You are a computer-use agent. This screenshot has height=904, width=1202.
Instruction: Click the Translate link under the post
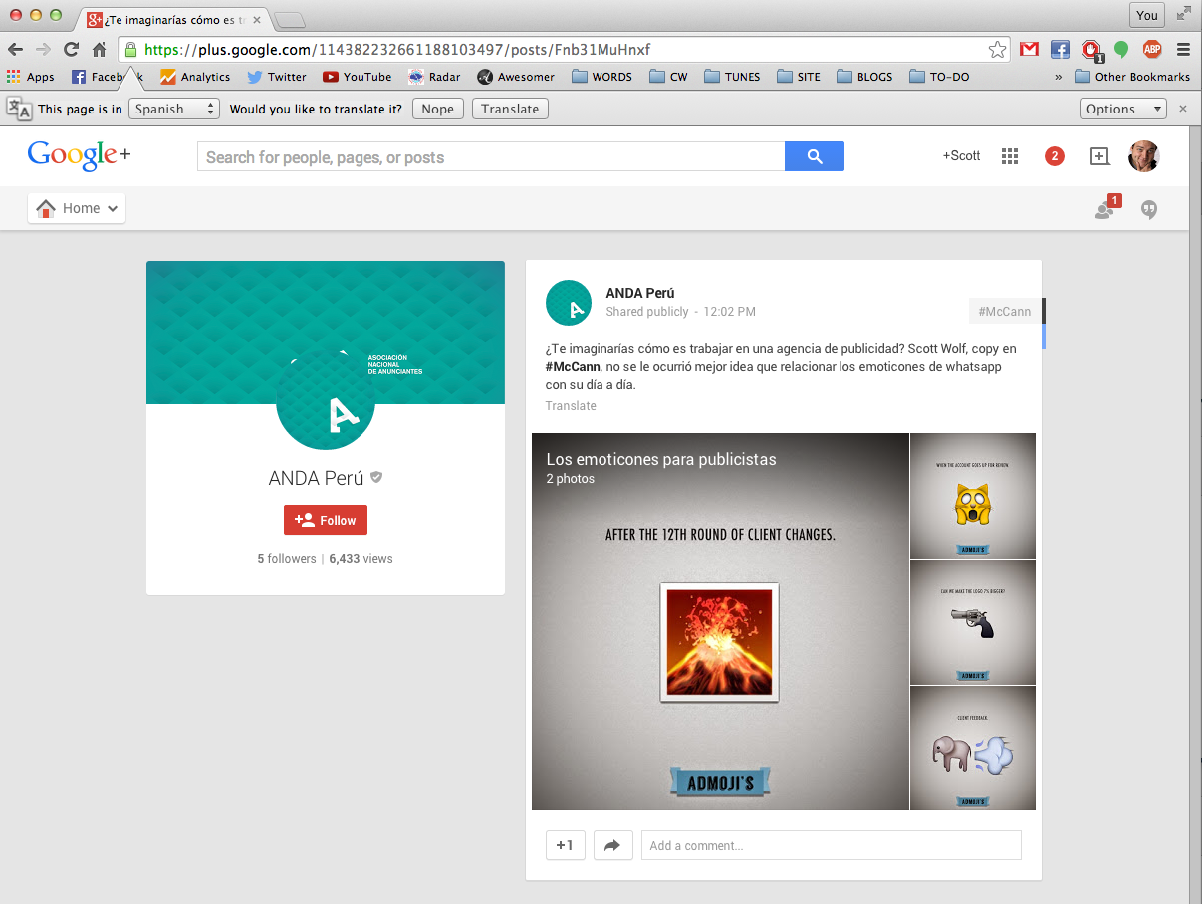[x=571, y=405]
